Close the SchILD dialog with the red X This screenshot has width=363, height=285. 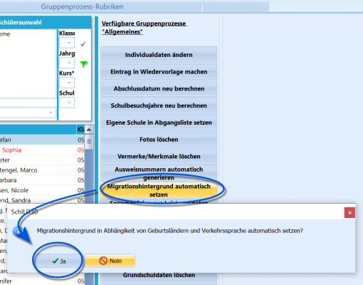point(349,213)
